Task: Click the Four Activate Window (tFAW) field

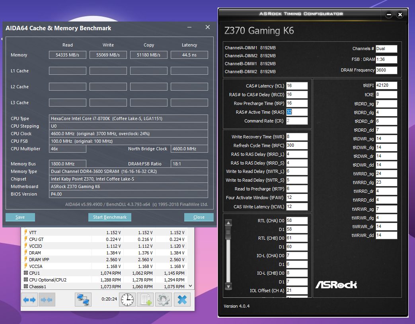Action: pos(297,198)
